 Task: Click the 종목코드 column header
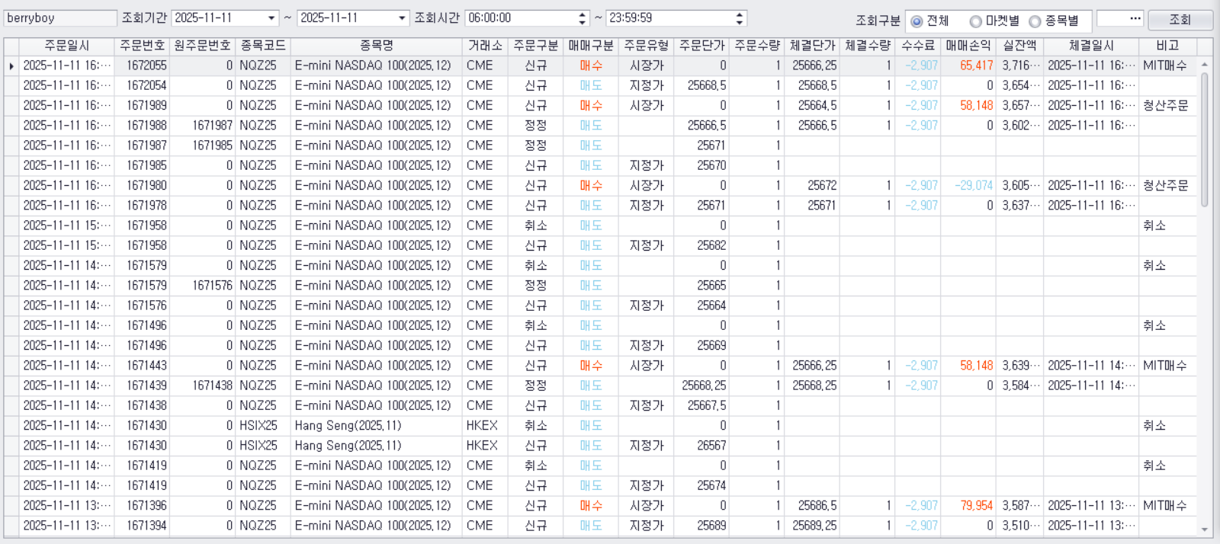263,46
